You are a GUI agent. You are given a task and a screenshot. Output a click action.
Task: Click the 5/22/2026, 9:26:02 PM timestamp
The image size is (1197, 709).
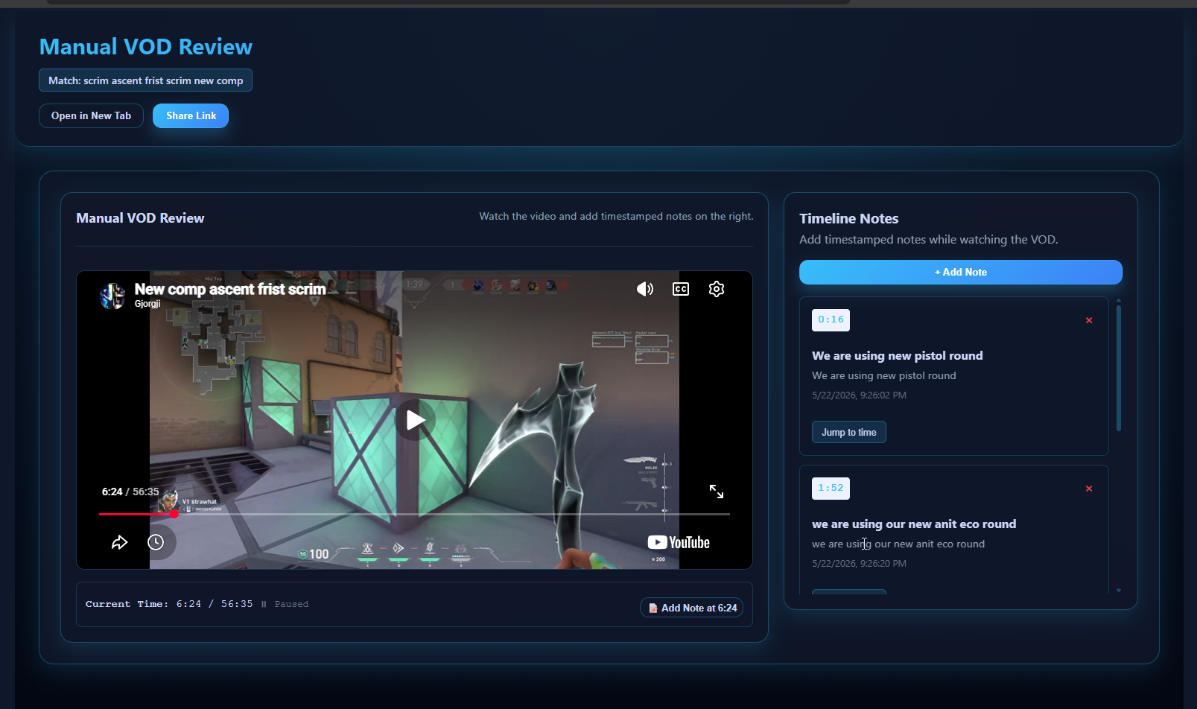pyautogui.click(x=859, y=395)
